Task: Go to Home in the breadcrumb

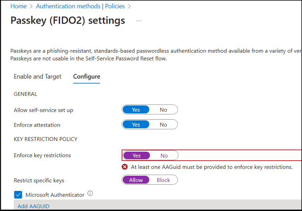Action: click(x=19, y=6)
